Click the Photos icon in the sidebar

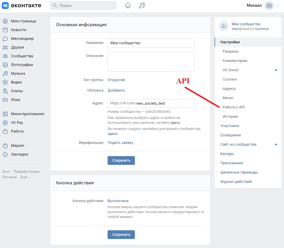[x=5, y=65]
